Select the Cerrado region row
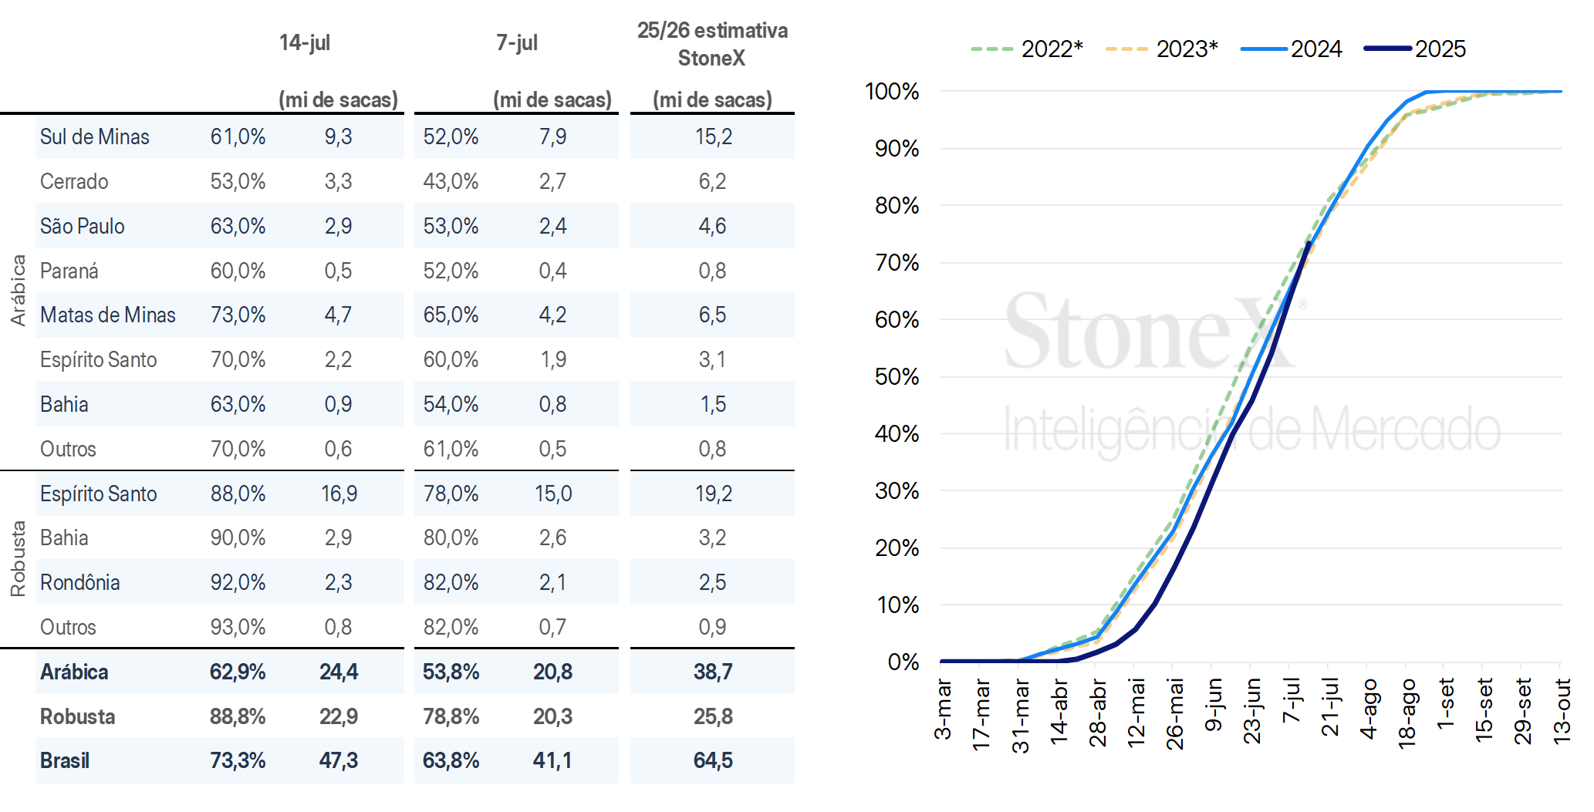 click(x=415, y=181)
